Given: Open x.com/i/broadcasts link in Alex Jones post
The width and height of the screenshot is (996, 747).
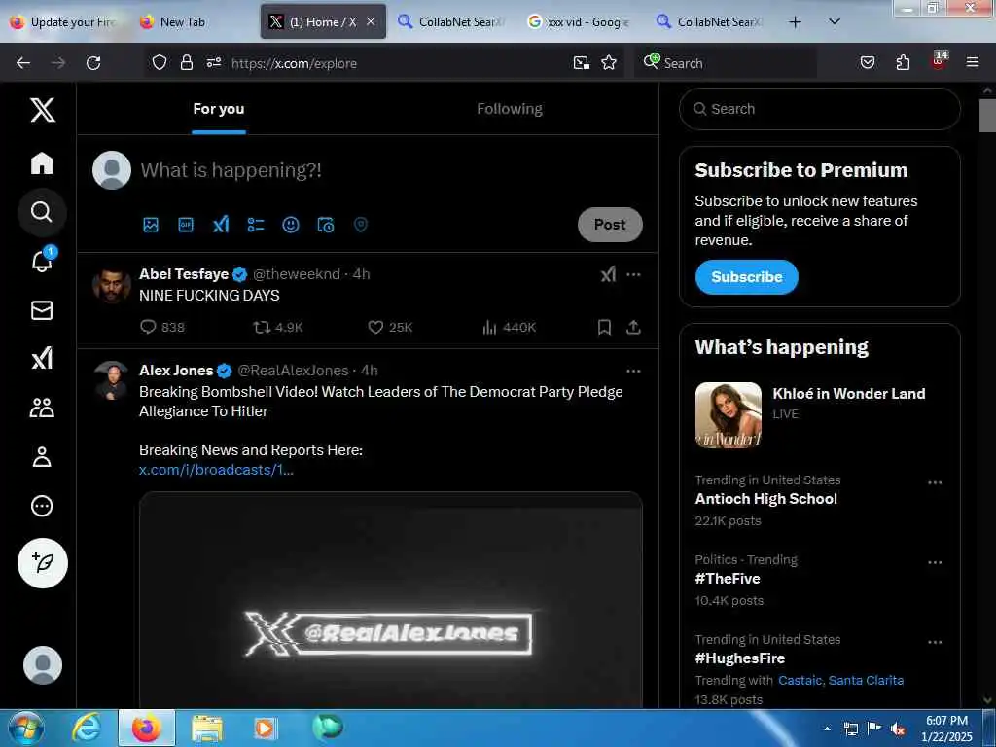Looking at the screenshot, I should click(216, 470).
